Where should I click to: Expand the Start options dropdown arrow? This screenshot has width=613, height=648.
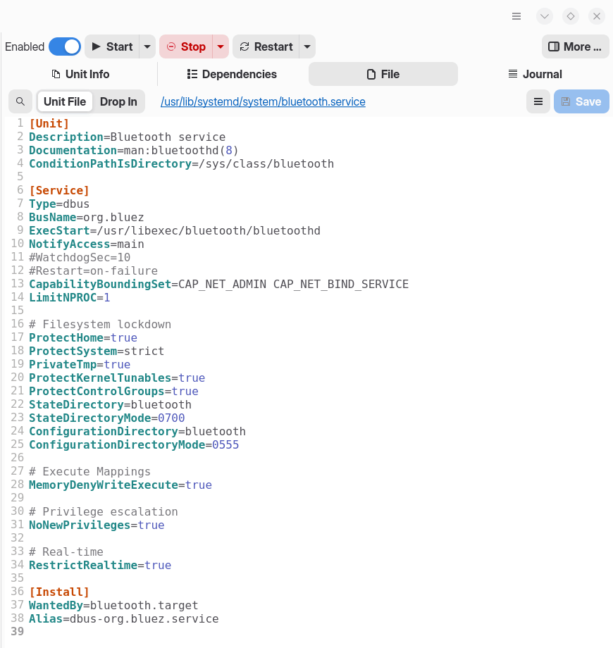pos(147,46)
